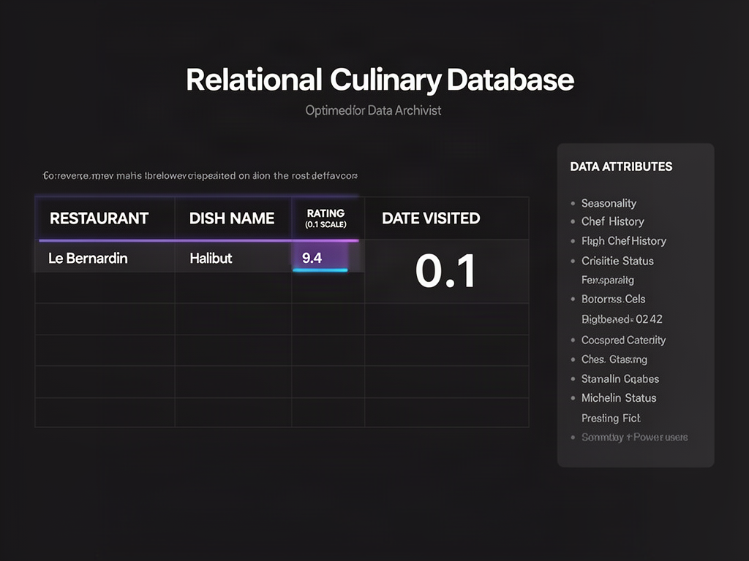749x561 pixels.
Task: Click the DATA ATTRIBUTES panel heading
Action: click(x=621, y=167)
